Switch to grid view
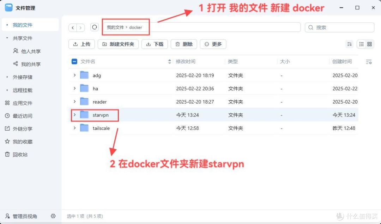 point(370,44)
